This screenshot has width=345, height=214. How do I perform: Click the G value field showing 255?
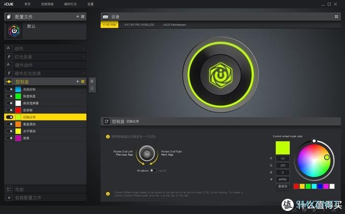283,165
